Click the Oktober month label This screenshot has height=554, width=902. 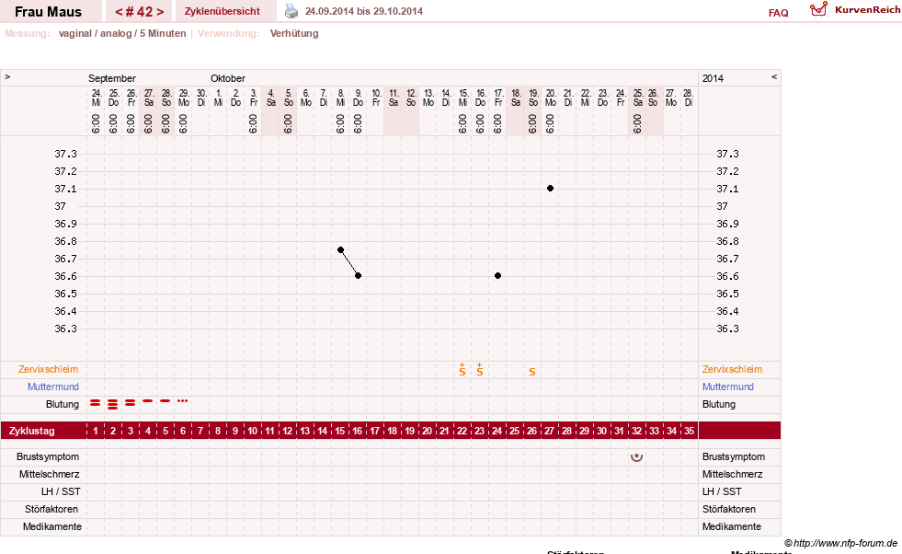(x=228, y=78)
